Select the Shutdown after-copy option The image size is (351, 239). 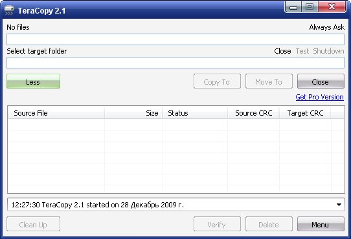click(328, 51)
